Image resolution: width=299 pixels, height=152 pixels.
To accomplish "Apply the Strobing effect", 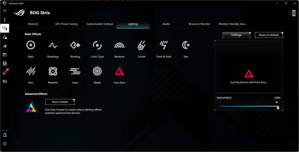I will (75, 45).
